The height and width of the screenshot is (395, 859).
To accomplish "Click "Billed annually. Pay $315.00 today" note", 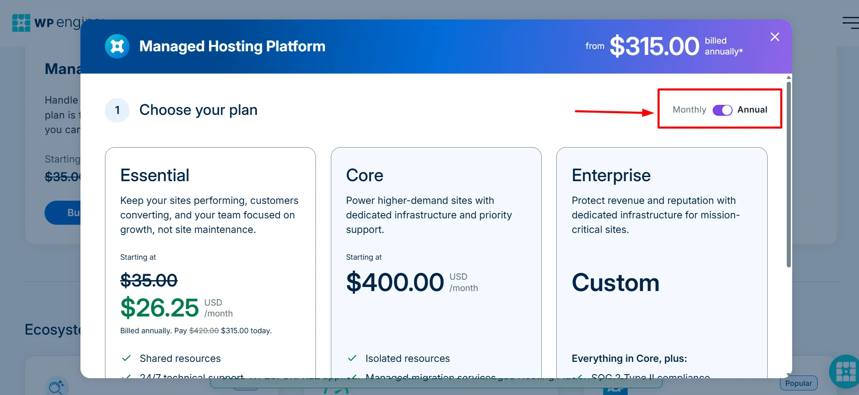I will pyautogui.click(x=196, y=331).
